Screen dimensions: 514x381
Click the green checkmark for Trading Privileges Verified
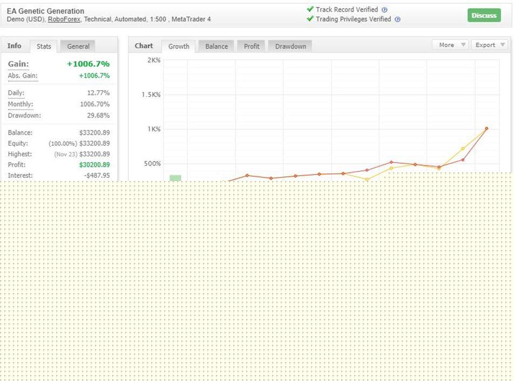310,19
